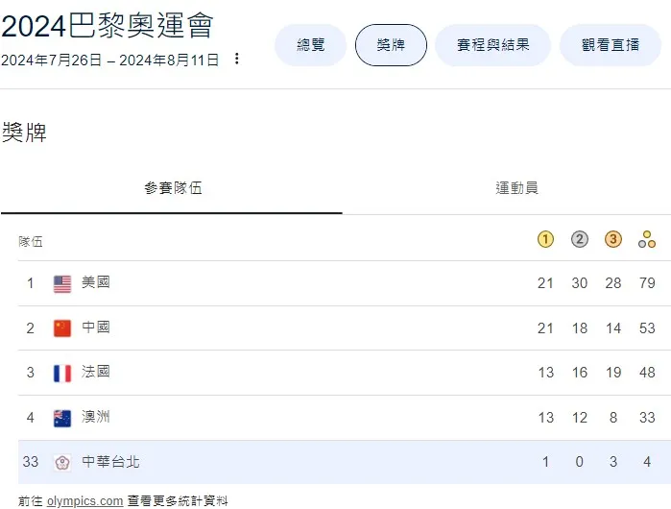This screenshot has width=671, height=509.
Task: Select the 獎牌 button
Action: [391, 45]
